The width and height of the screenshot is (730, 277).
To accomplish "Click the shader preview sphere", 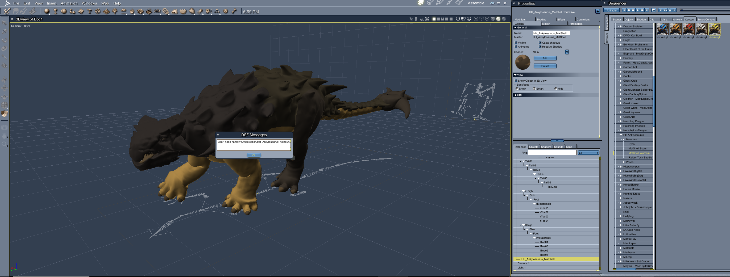I will 522,62.
